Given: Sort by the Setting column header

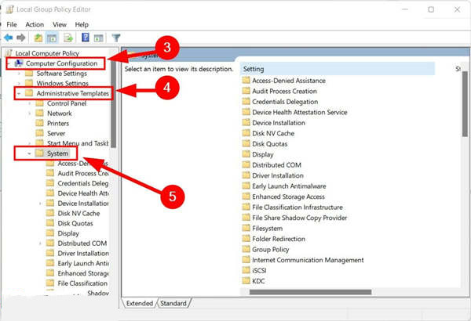Looking at the screenshot, I should pyautogui.click(x=338, y=69).
